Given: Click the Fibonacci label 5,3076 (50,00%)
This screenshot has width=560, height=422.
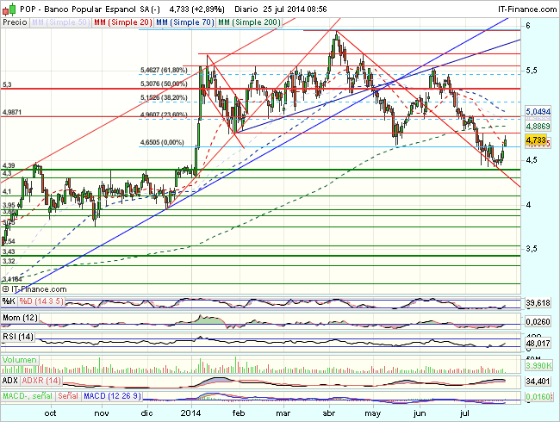Looking at the screenshot, I should (x=164, y=84).
